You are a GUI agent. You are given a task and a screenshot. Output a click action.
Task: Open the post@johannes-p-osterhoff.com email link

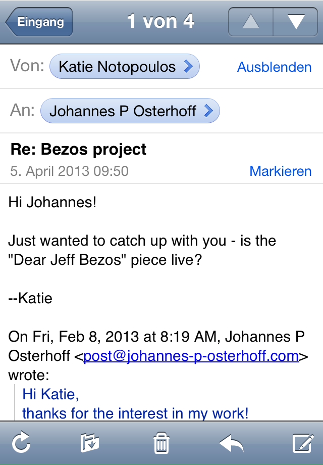click(191, 356)
